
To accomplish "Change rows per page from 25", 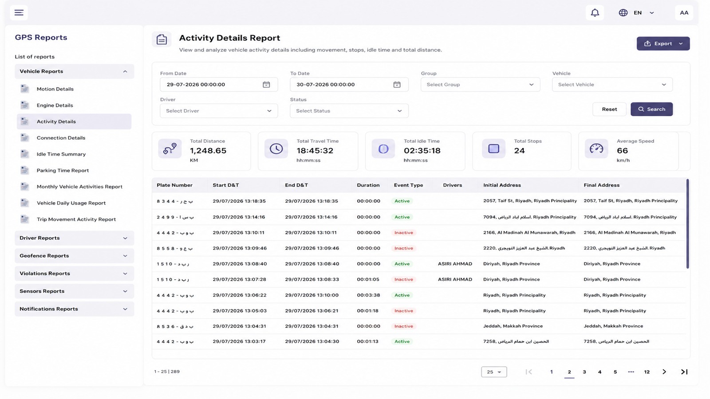I will 494,372.
